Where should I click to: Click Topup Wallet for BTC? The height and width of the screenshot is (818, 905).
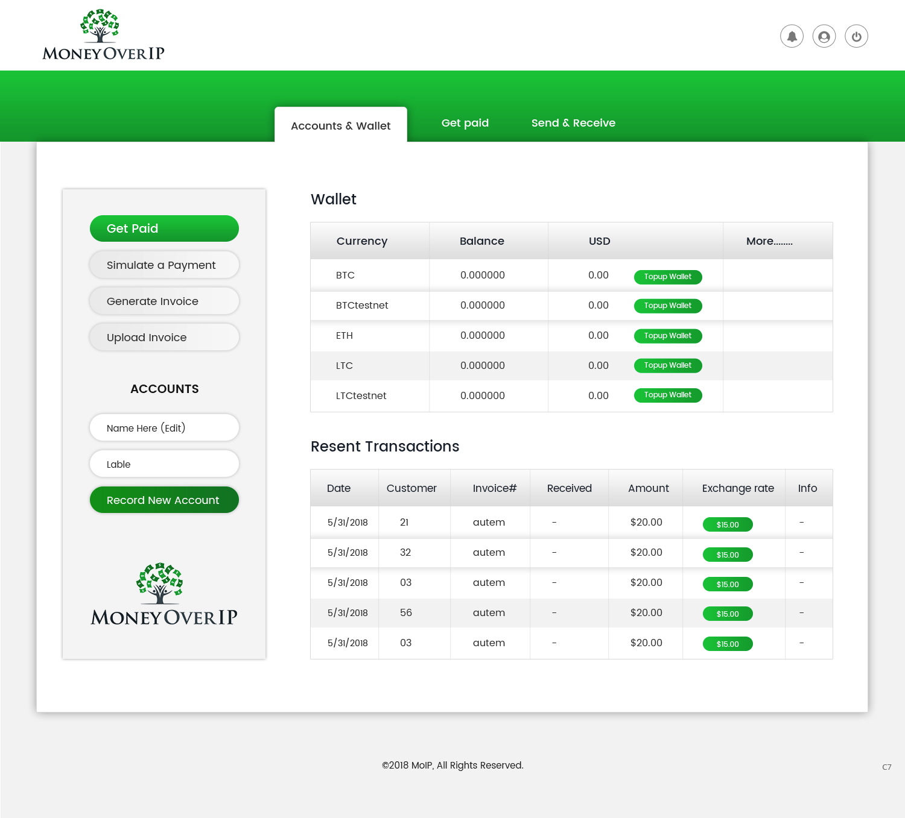tap(668, 277)
